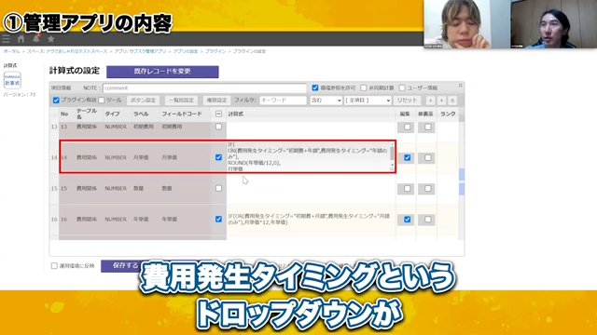The image size is (597, 335).
Task: Open the favorites star icon
Action: pos(50,39)
